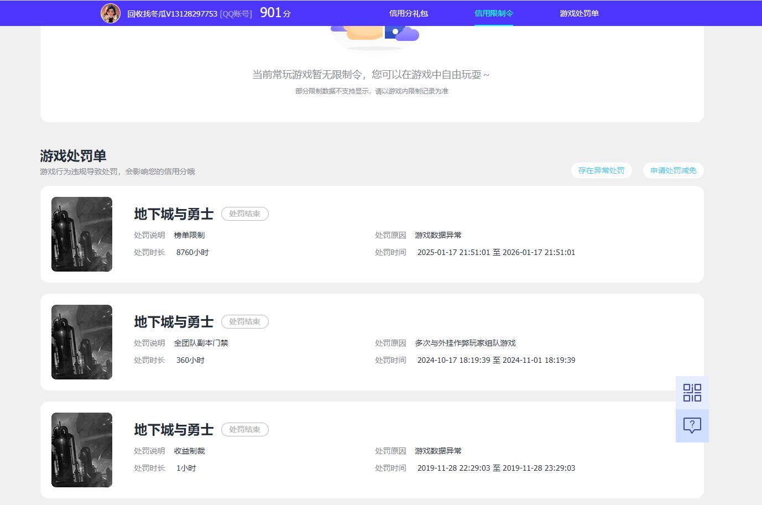Click the game cover of the 榜单限制 record
This screenshot has height=505, width=762.
(x=82, y=234)
